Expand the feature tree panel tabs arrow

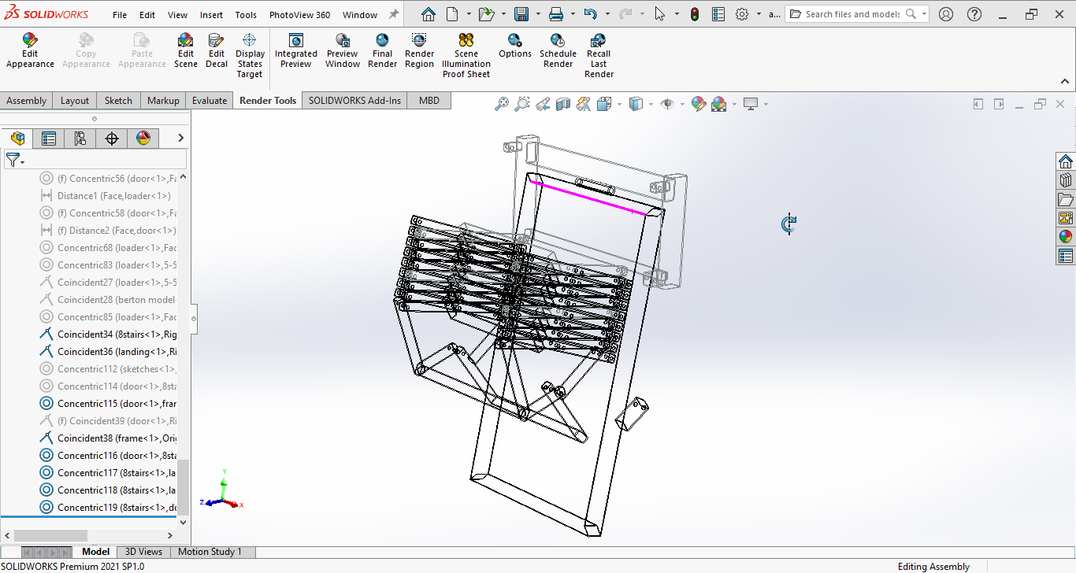point(180,139)
